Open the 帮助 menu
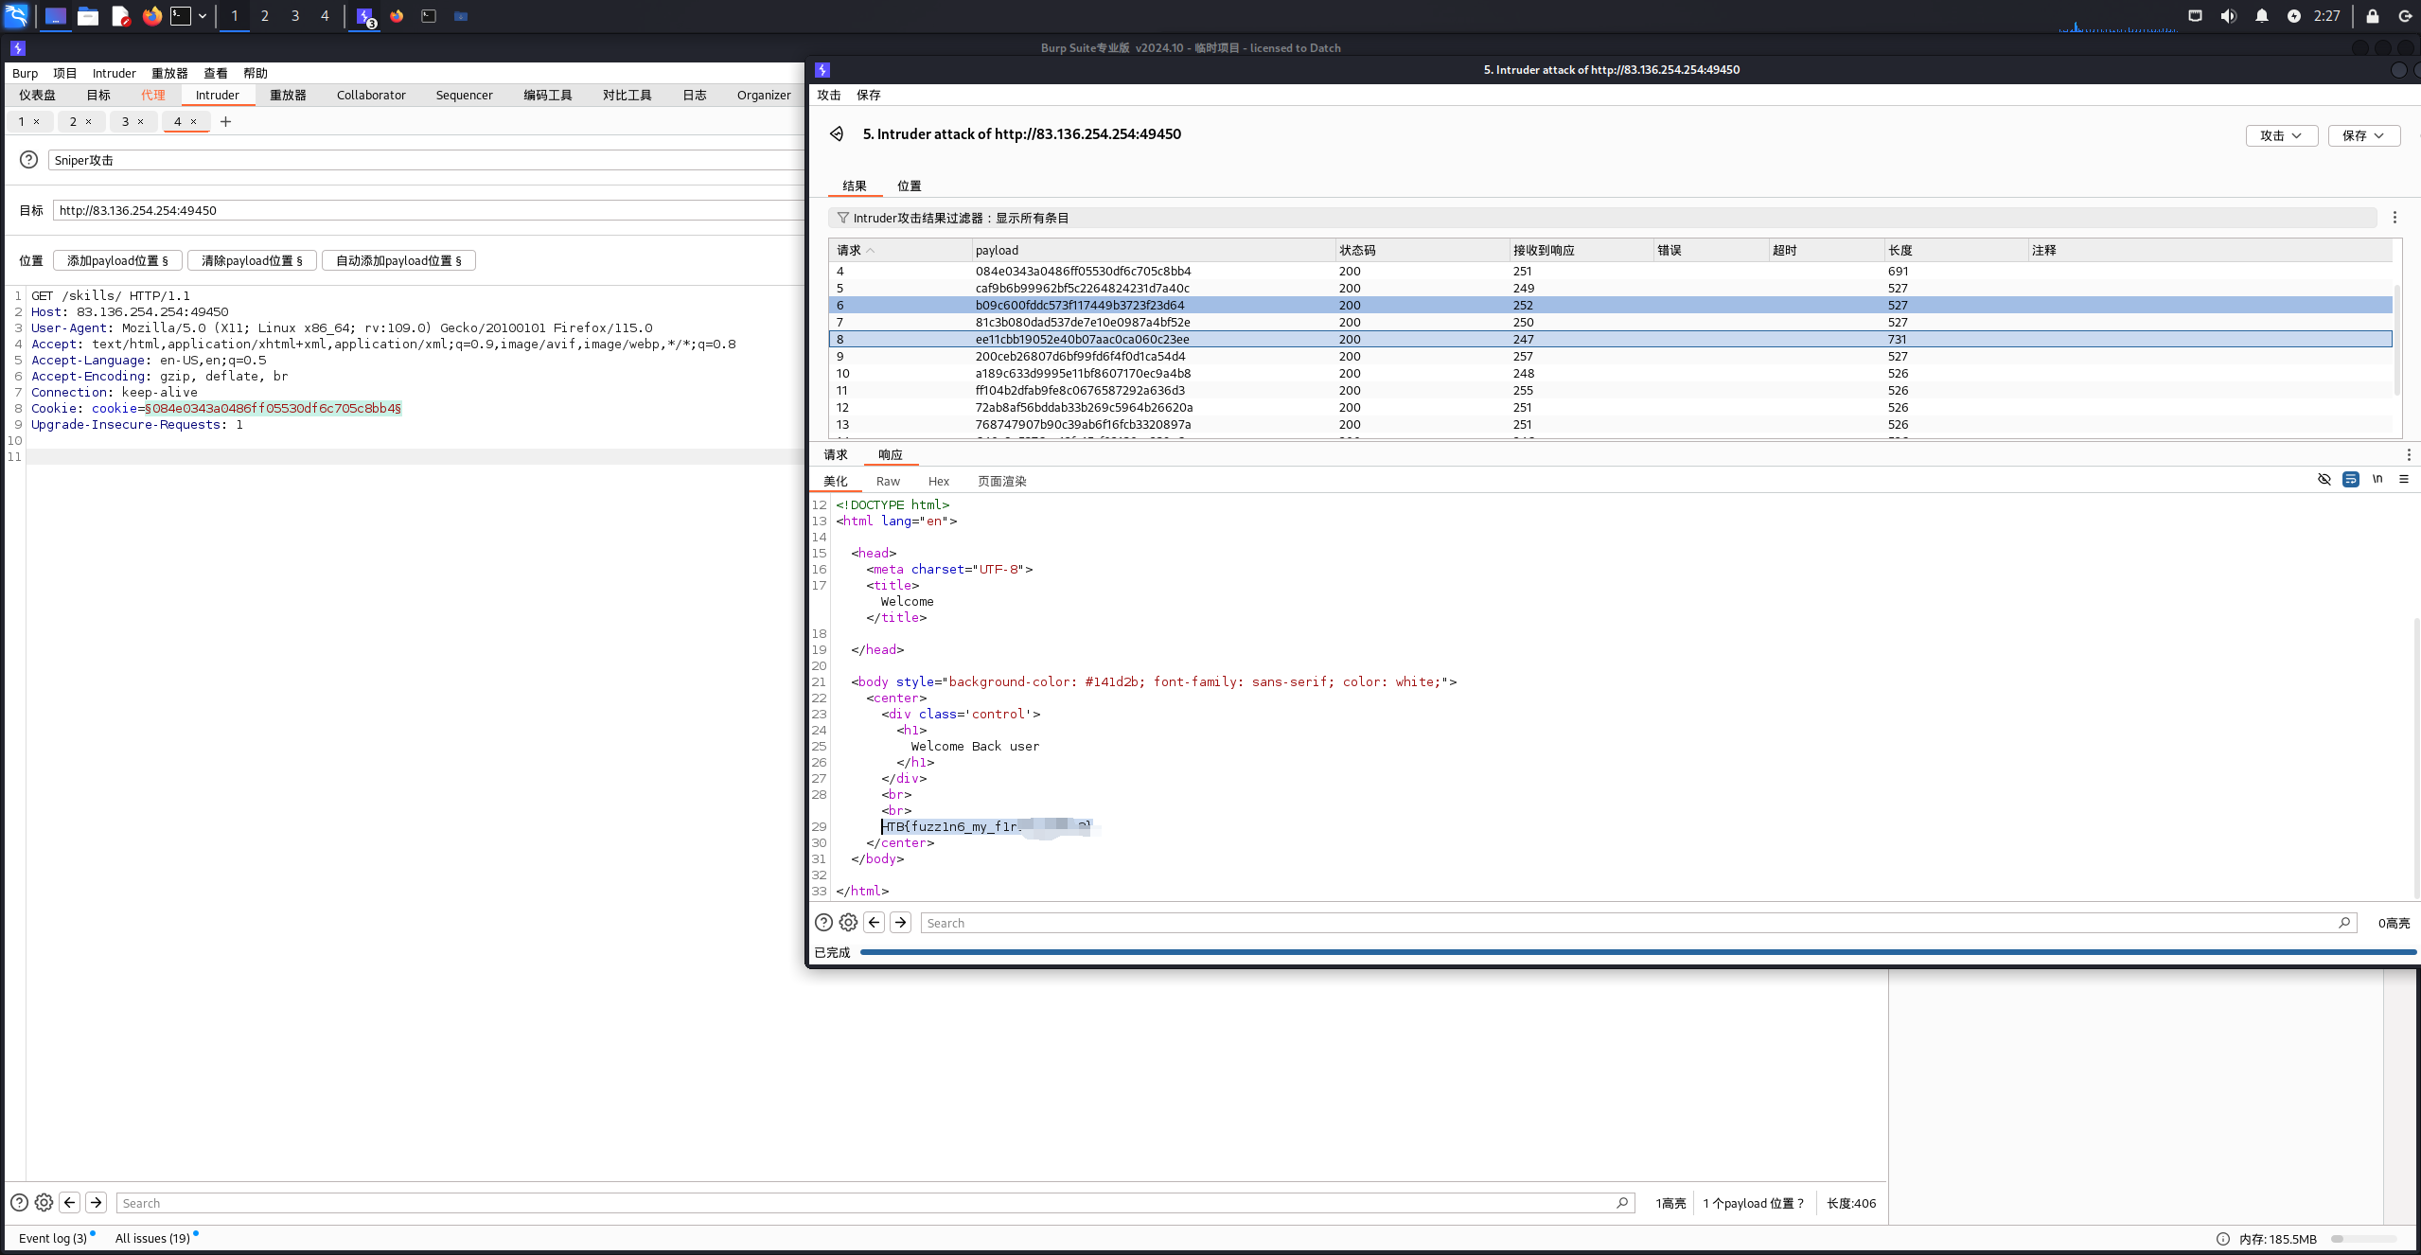2421x1255 pixels. [x=256, y=73]
